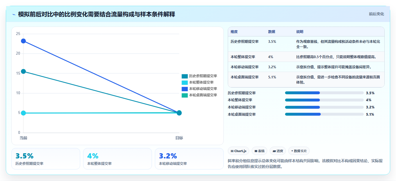Screen dimensions: 396x181
Task: Click the 目标 endpoint data point
Action: click(179, 113)
